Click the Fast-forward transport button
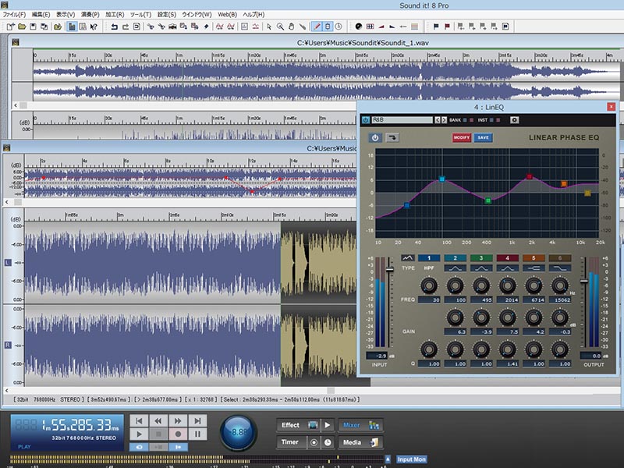The image size is (624, 468). tap(178, 420)
